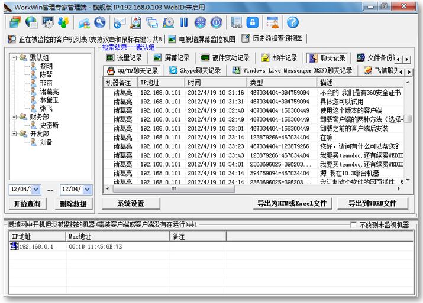Click the overlapping chat windows toolbar icon

(152, 22)
